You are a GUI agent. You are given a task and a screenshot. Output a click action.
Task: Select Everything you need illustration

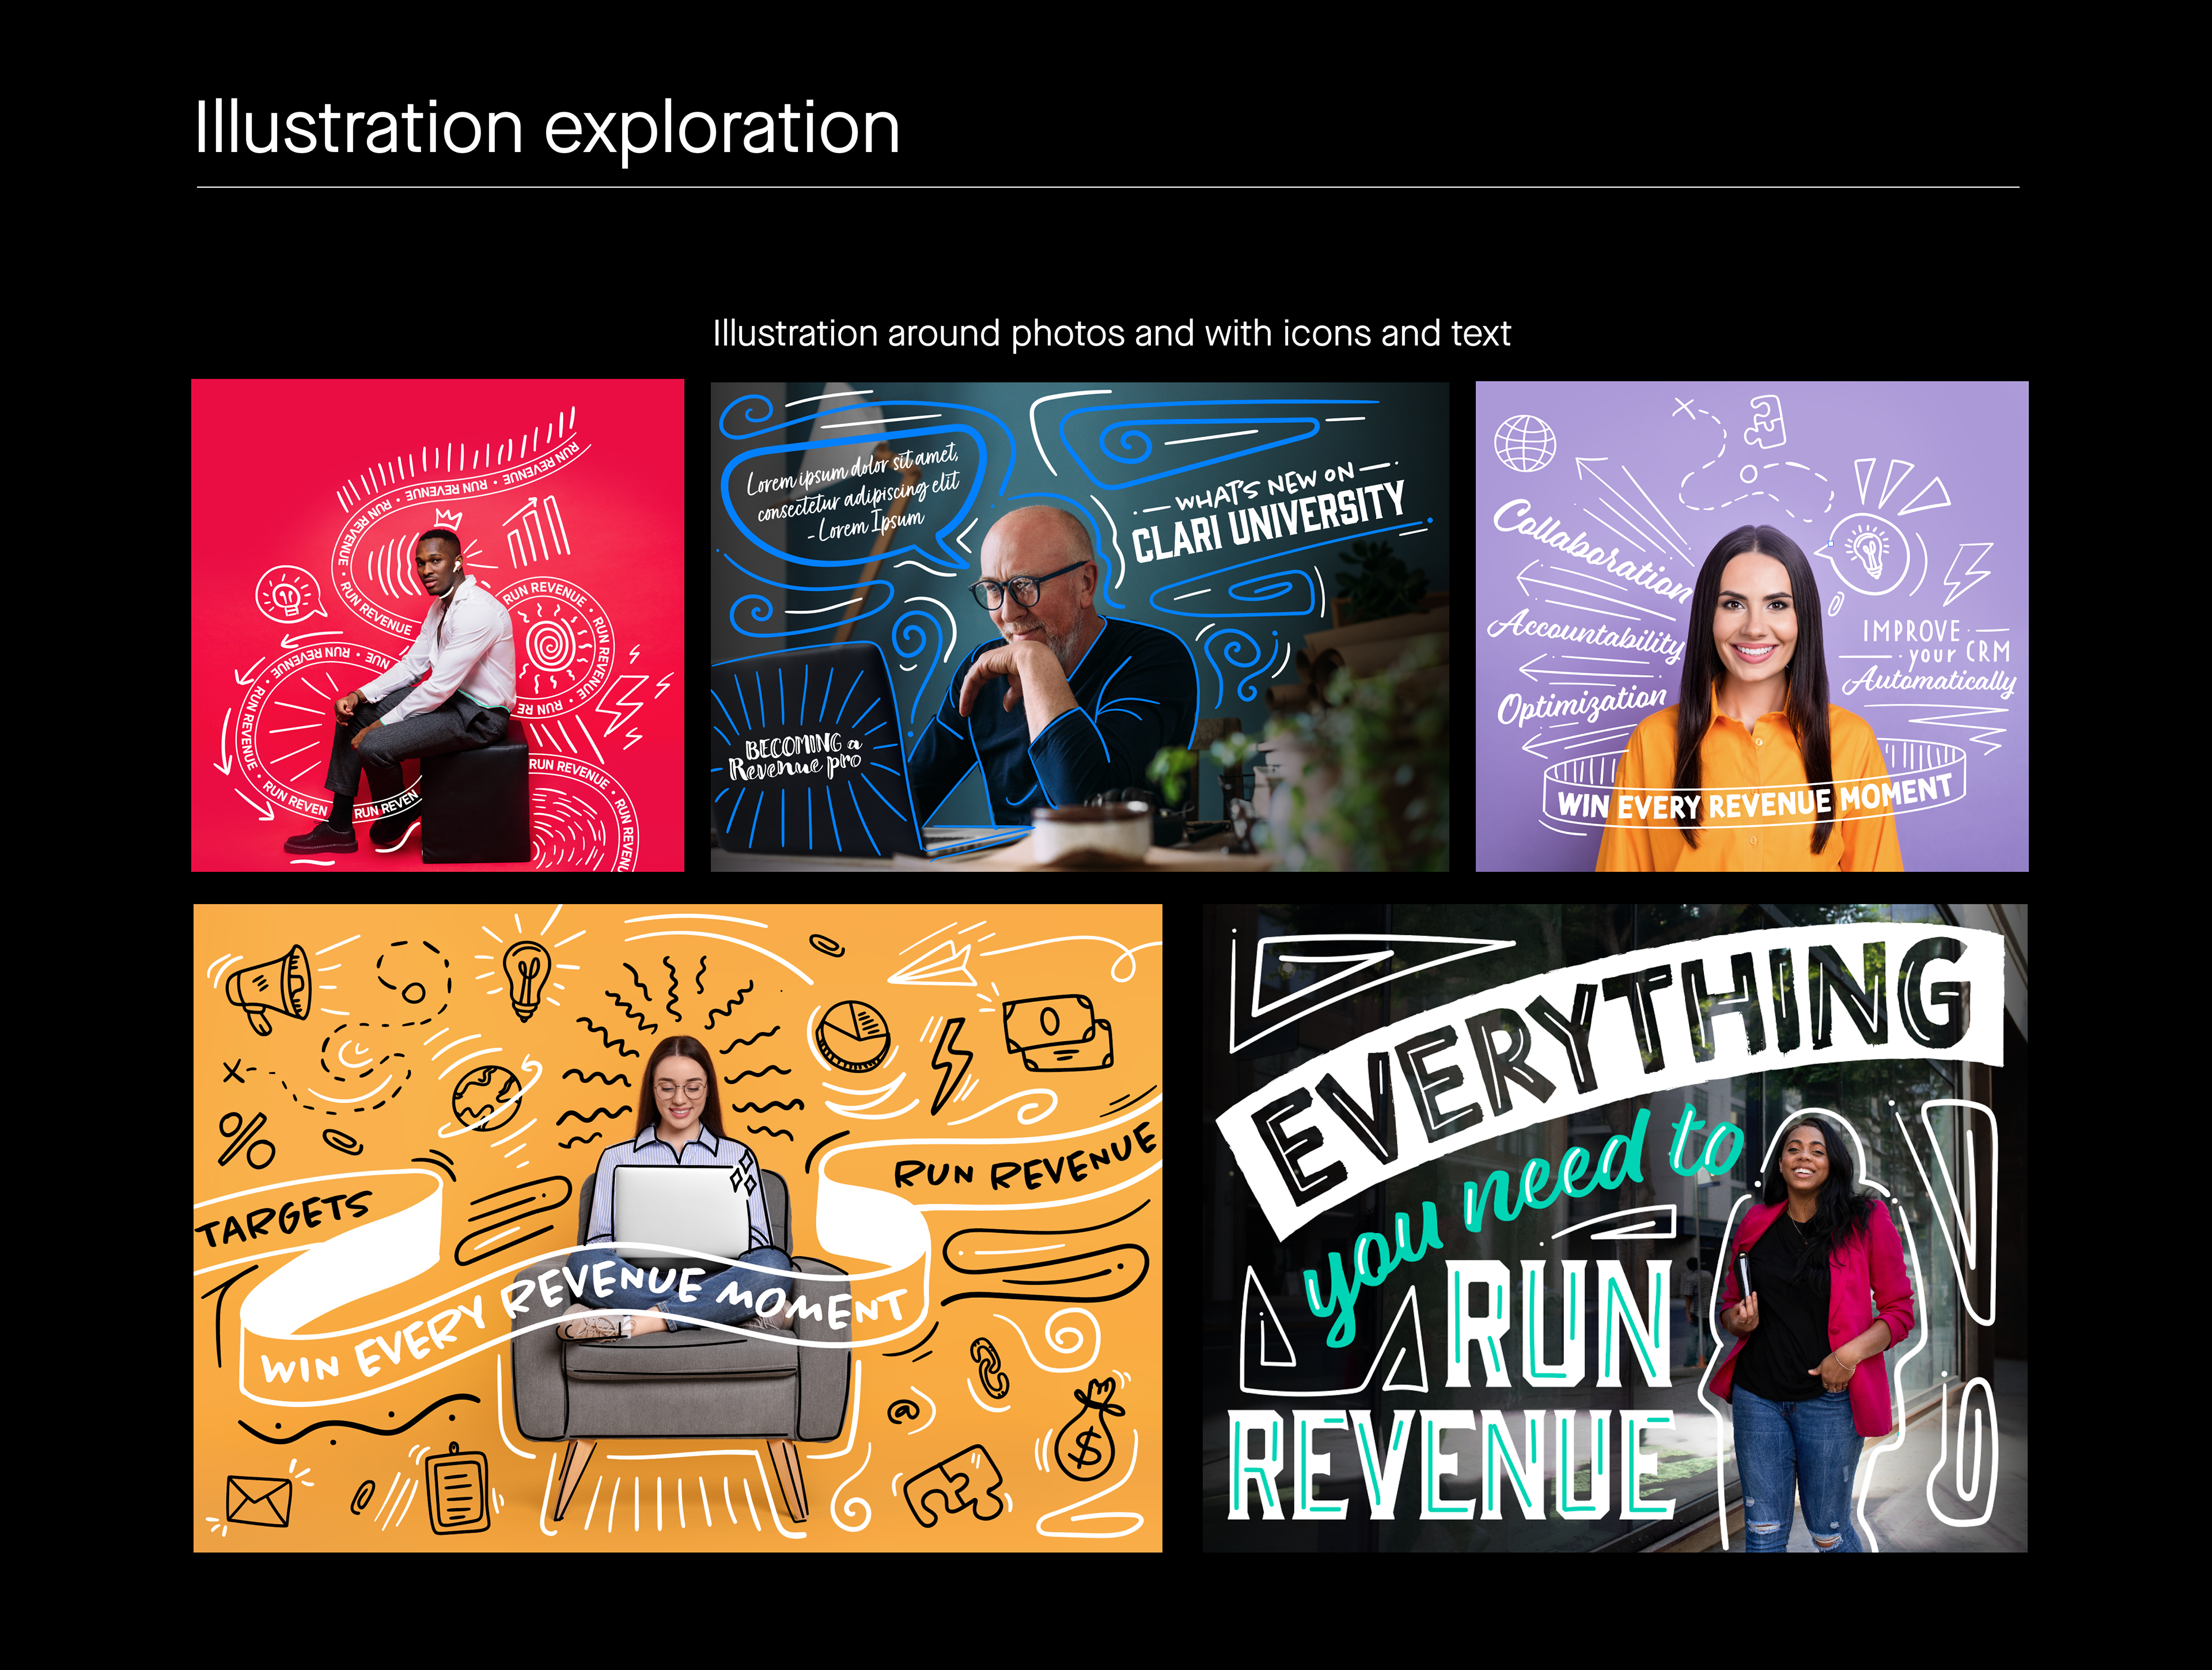click(1614, 1227)
